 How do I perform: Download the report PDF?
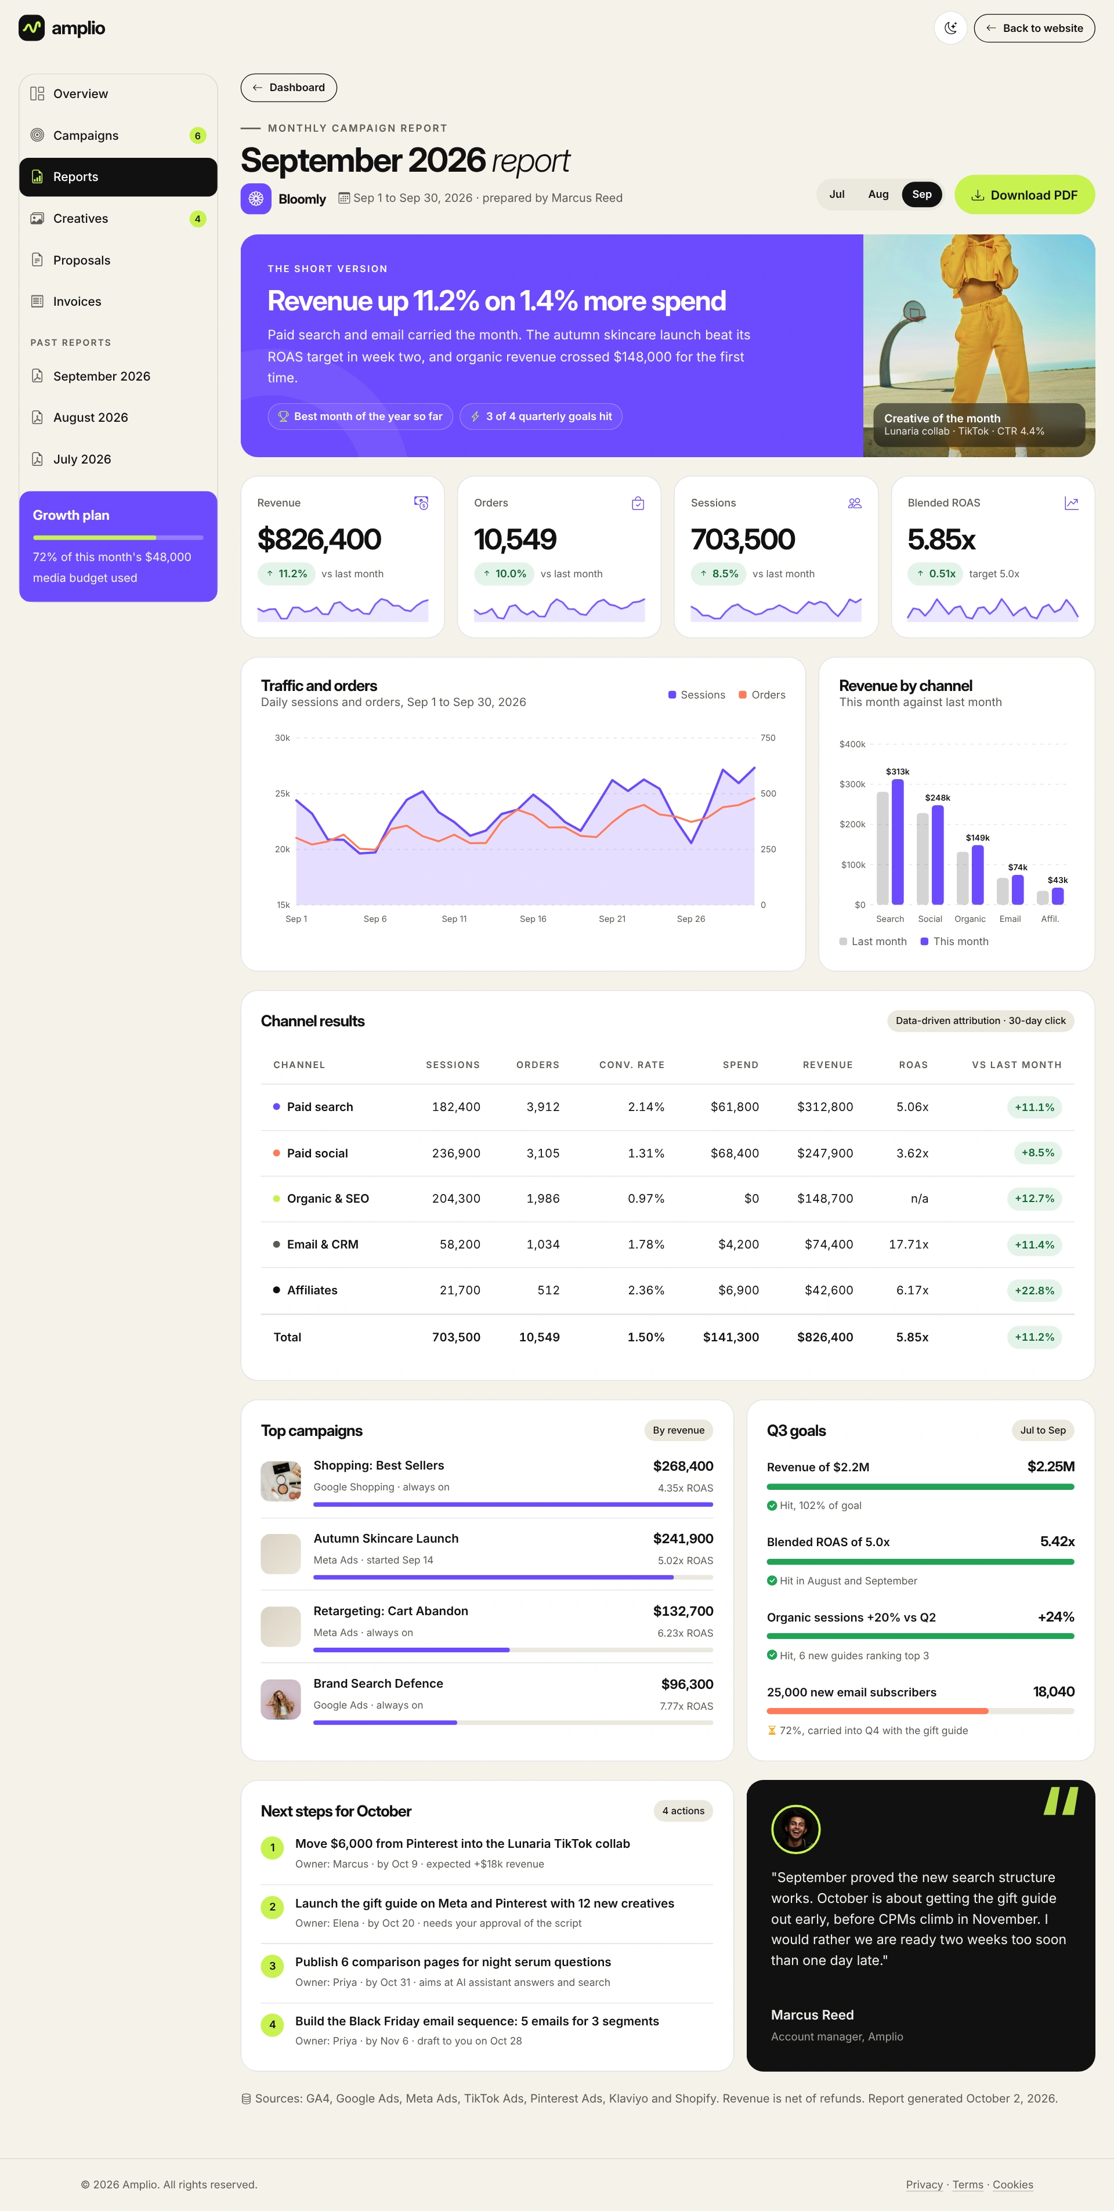(1025, 195)
